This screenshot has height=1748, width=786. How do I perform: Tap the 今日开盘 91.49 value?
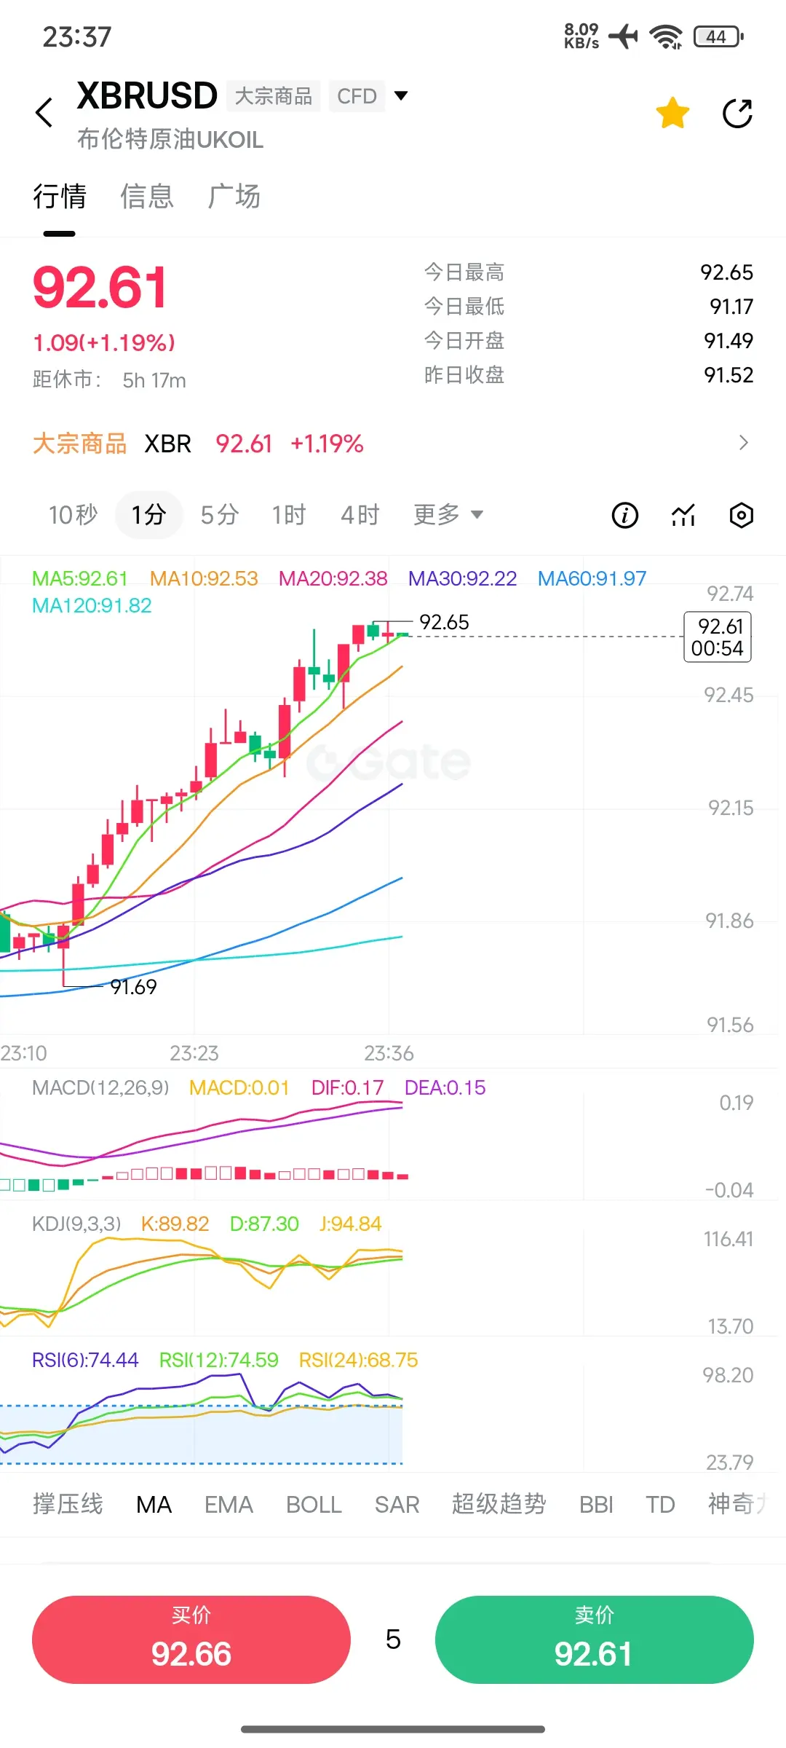coord(729,341)
